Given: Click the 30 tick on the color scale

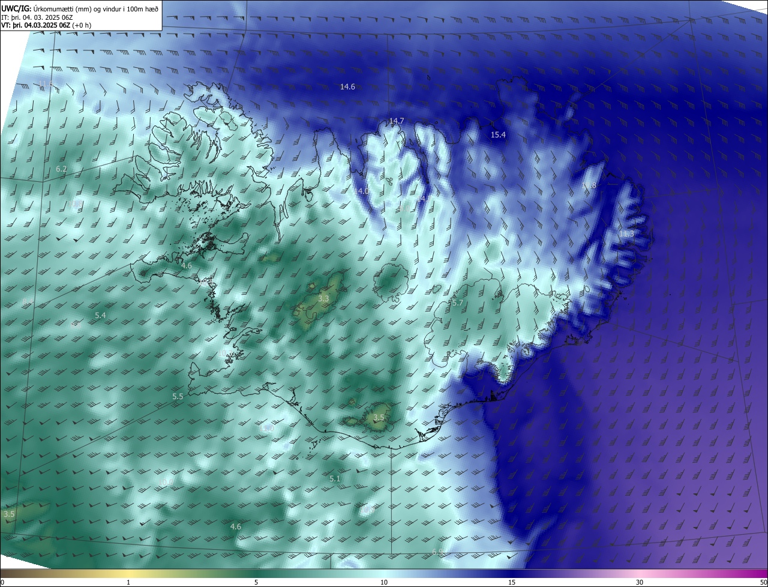Looking at the screenshot, I should (x=640, y=583).
